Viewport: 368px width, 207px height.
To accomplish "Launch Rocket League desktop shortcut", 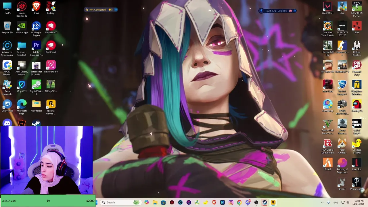I will pos(342,88).
